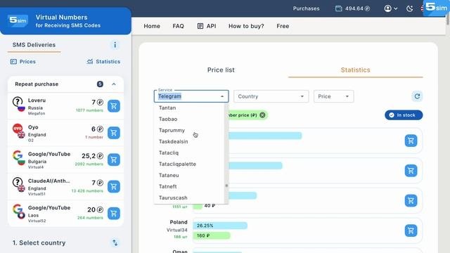Buy Loveru Russia number via cart icon
Viewport: 450px width, 253px height.
(x=114, y=106)
